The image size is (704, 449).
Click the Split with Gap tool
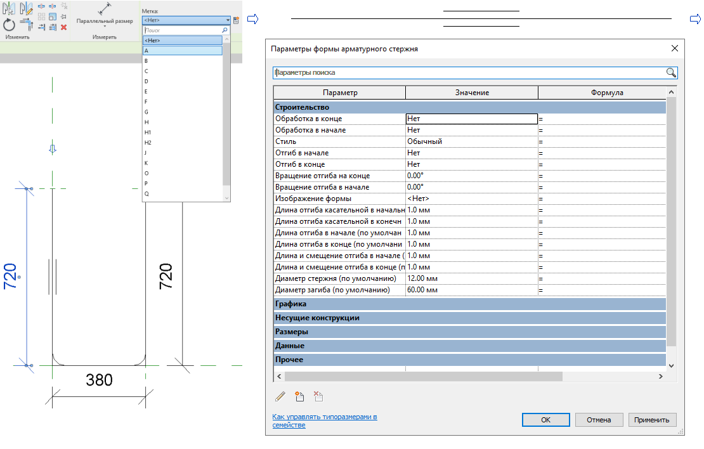coord(53,6)
